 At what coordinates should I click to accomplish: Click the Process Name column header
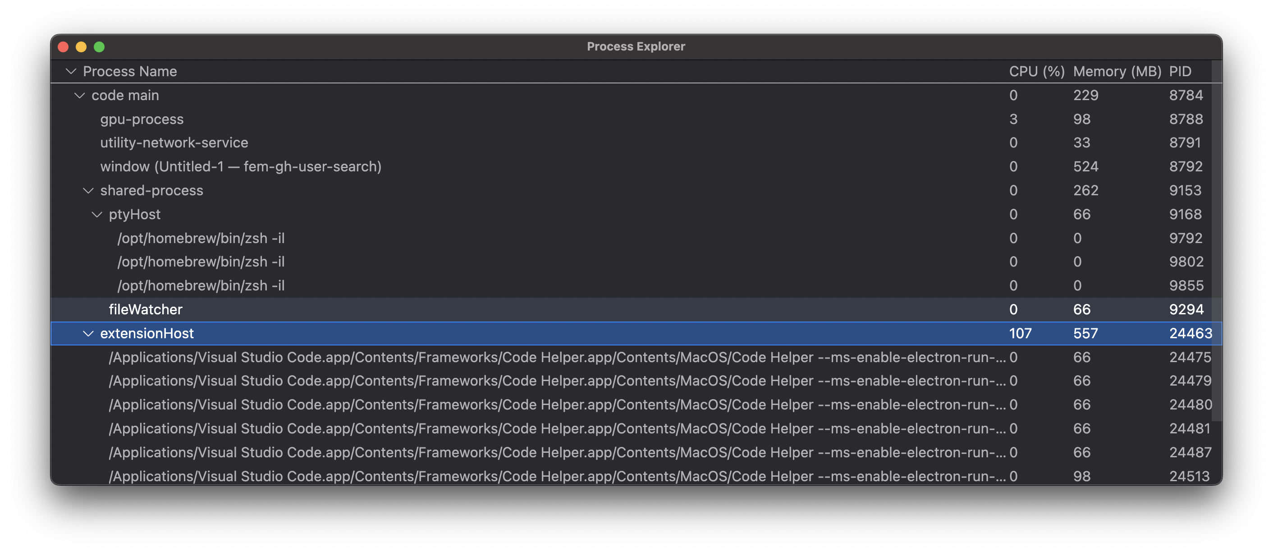[x=129, y=72]
